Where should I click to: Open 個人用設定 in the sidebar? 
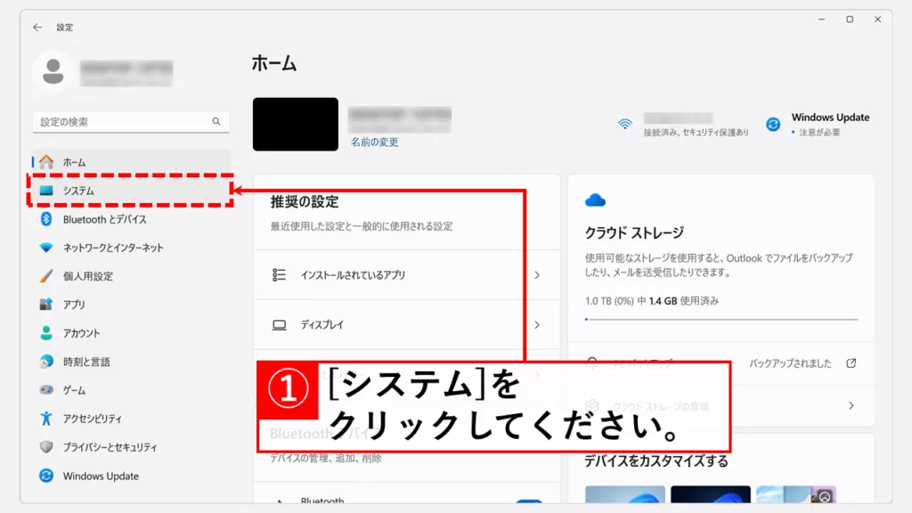131,276
